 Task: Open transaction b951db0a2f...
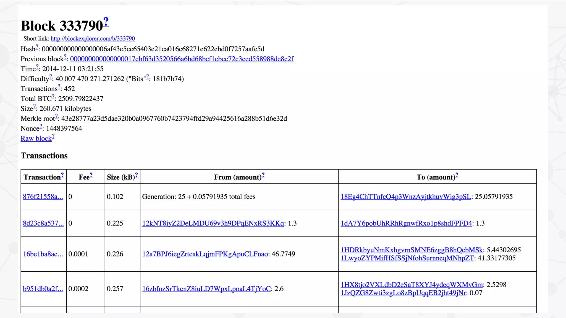tap(43, 289)
